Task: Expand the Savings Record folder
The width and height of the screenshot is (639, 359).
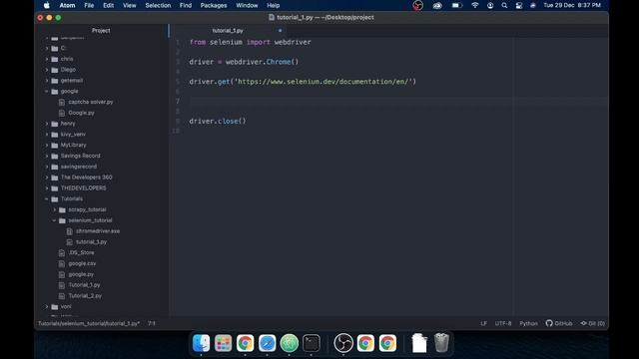Action: [x=47, y=156]
